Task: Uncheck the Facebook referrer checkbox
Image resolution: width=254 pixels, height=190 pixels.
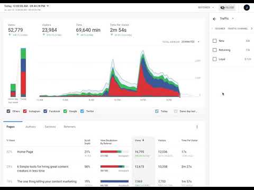Action: point(46,111)
